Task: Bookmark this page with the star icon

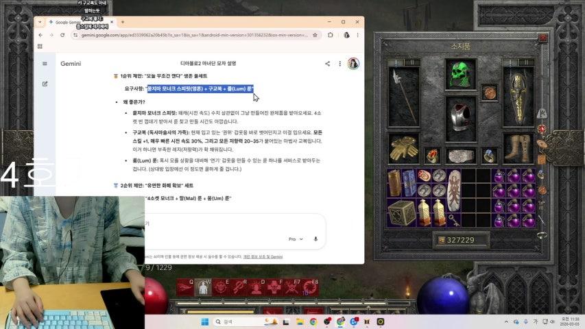Action: (315, 35)
